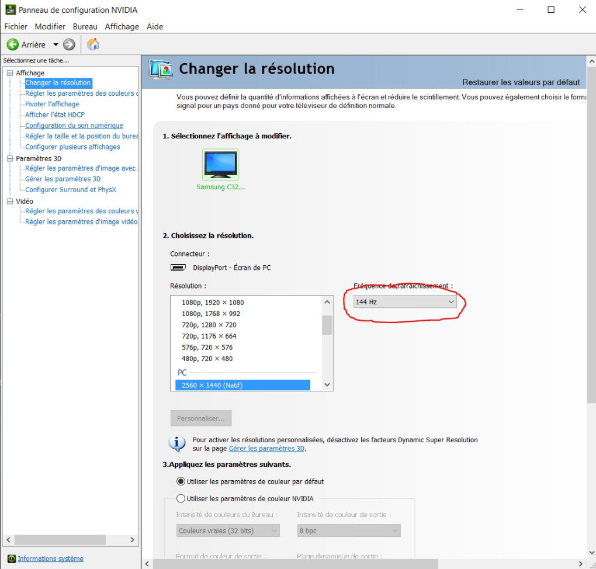Open Régler les paramètres des couleurs under Vidéo
Viewport: 596px width, 569px height.
[x=81, y=211]
